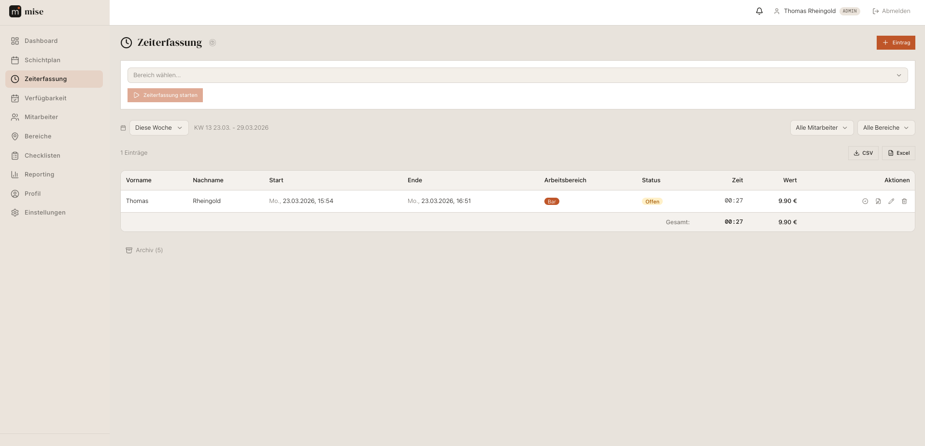Open Reporting from the sidebar
925x446 pixels.
click(x=39, y=175)
